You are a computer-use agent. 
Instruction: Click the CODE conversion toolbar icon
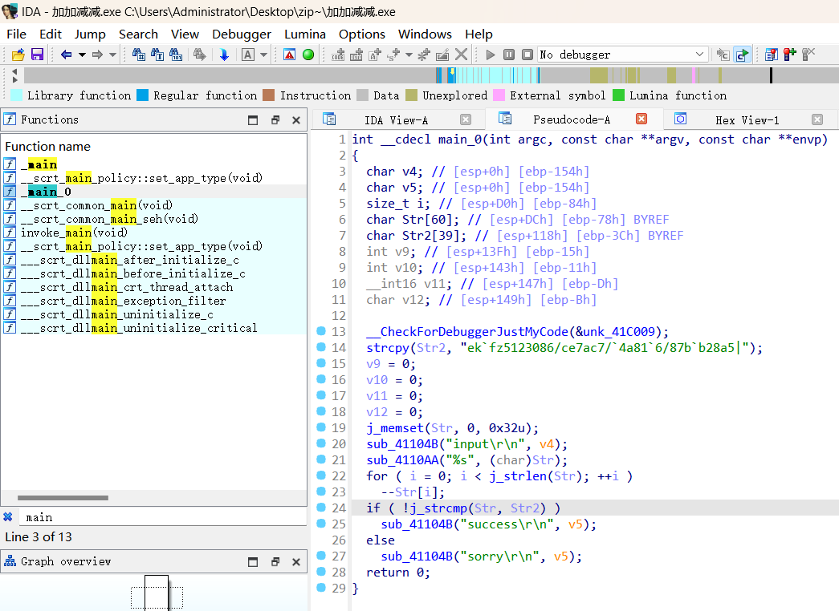pos(338,55)
